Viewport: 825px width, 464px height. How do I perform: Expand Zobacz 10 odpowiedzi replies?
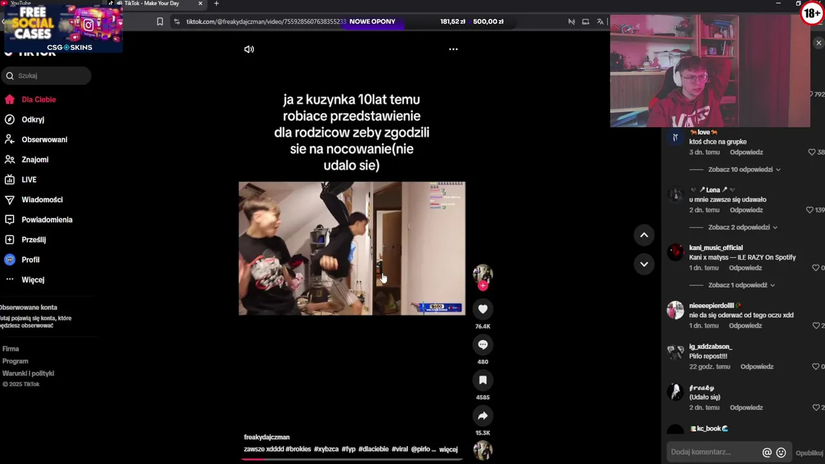point(744,169)
